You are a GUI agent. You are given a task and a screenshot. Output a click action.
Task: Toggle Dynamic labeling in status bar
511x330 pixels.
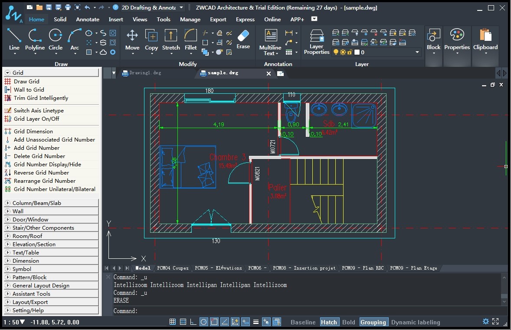pos(416,322)
